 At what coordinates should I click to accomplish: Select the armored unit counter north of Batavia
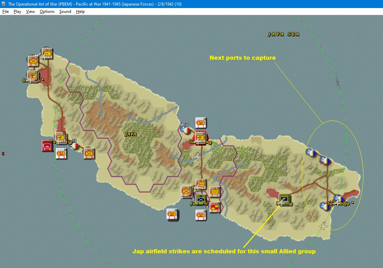click(47, 54)
